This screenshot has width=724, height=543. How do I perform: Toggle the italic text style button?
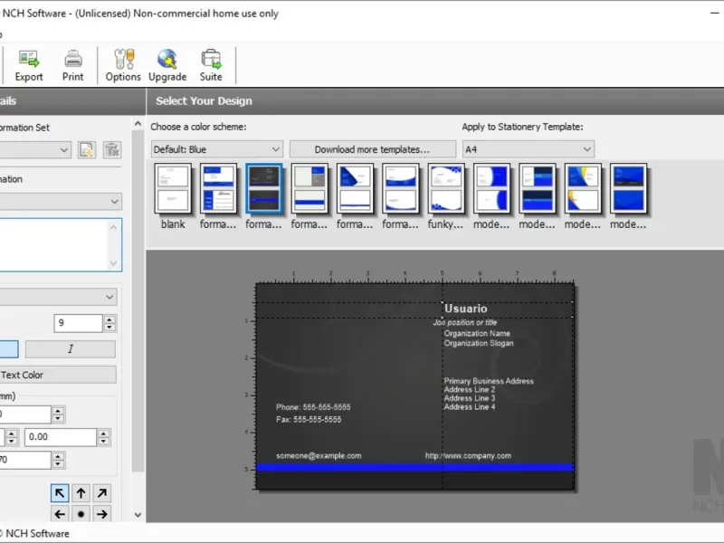71,349
